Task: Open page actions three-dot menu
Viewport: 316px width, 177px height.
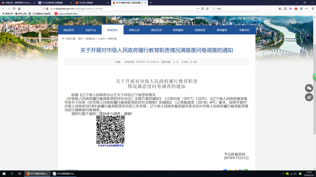Action: tap(198, 9)
